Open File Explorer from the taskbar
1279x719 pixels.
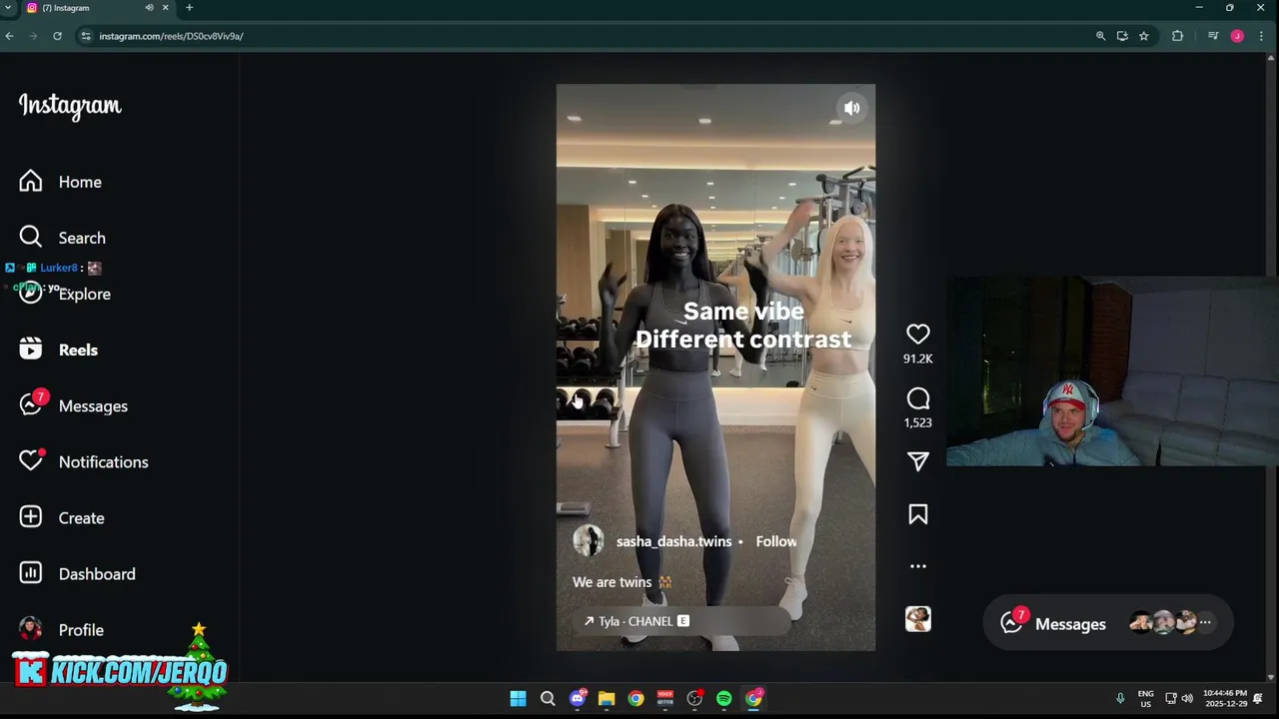tap(607, 699)
